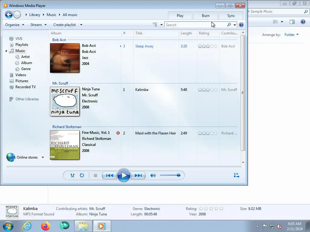Click the Fine Music album art thumbnail
Screen dimensions: 310x232
click(65, 145)
